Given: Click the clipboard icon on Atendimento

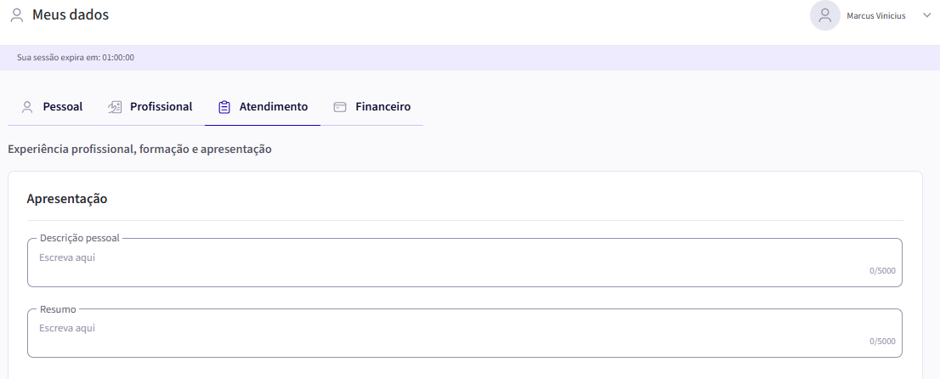Looking at the screenshot, I should 224,107.
